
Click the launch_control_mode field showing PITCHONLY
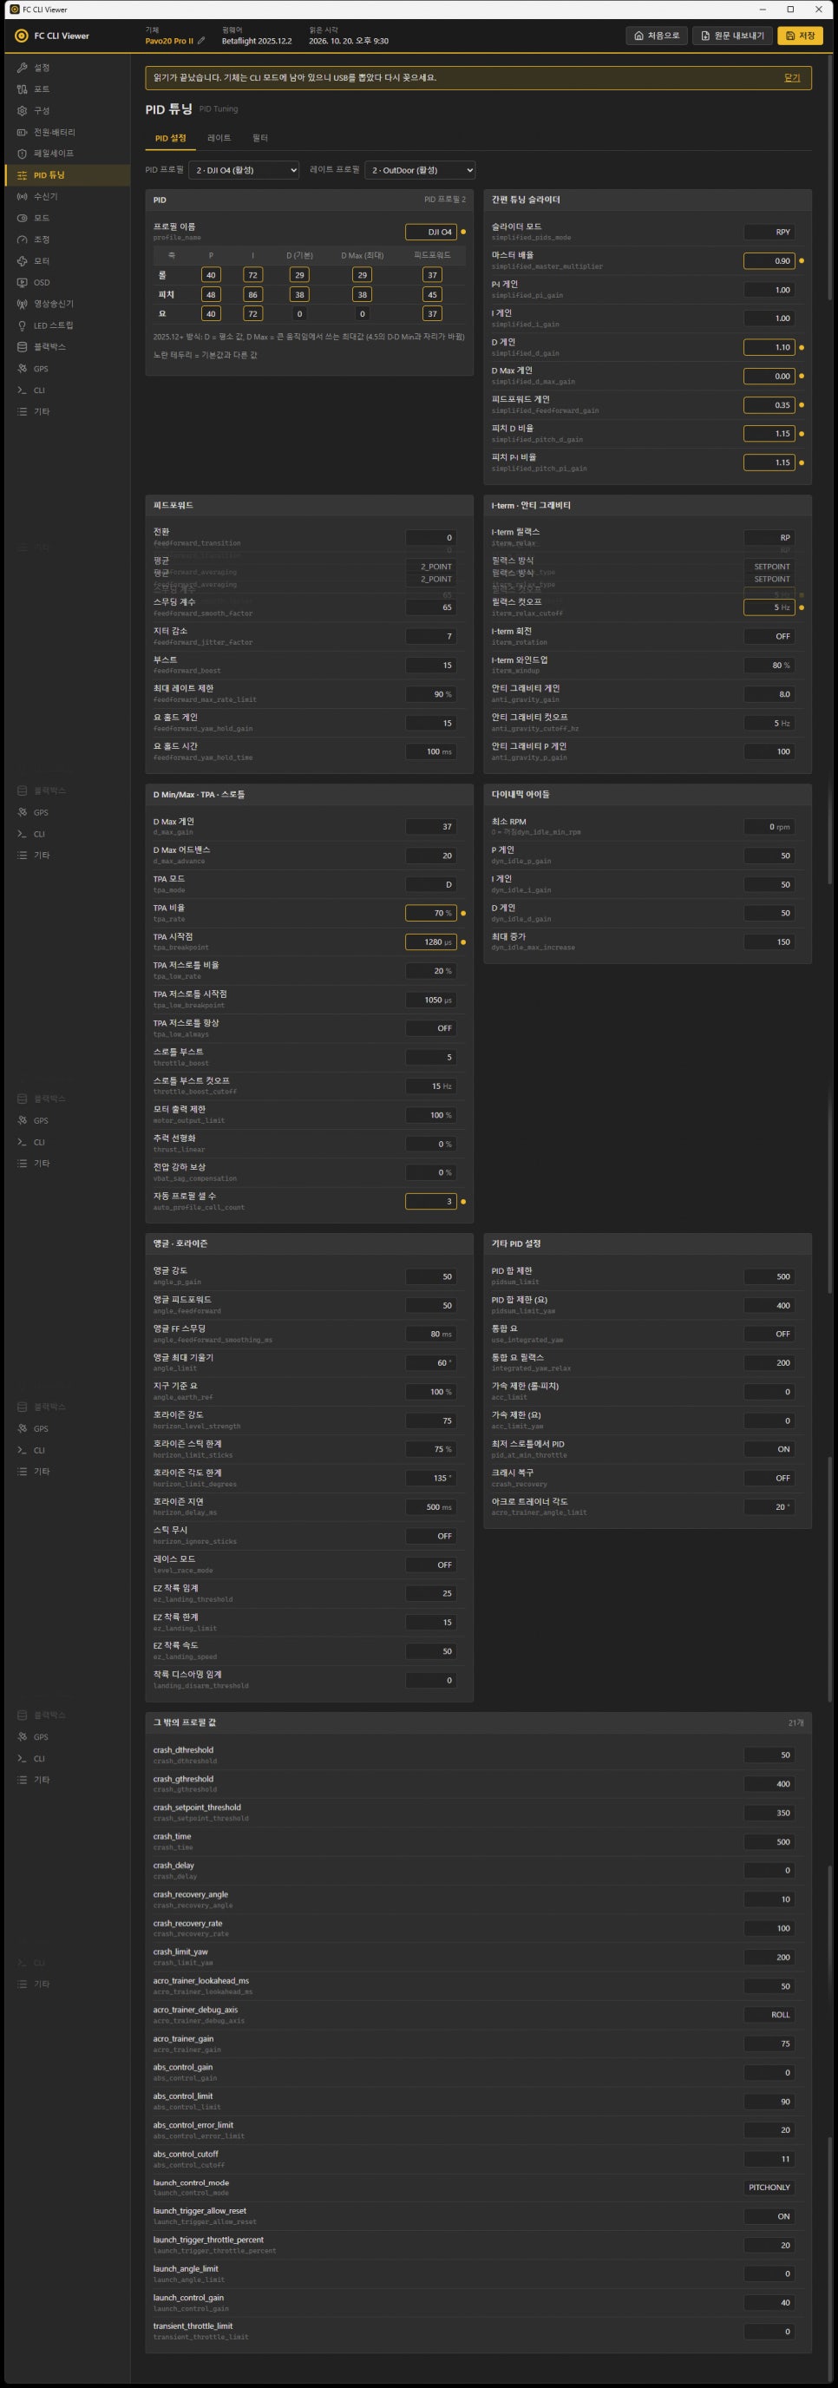[x=769, y=2187]
